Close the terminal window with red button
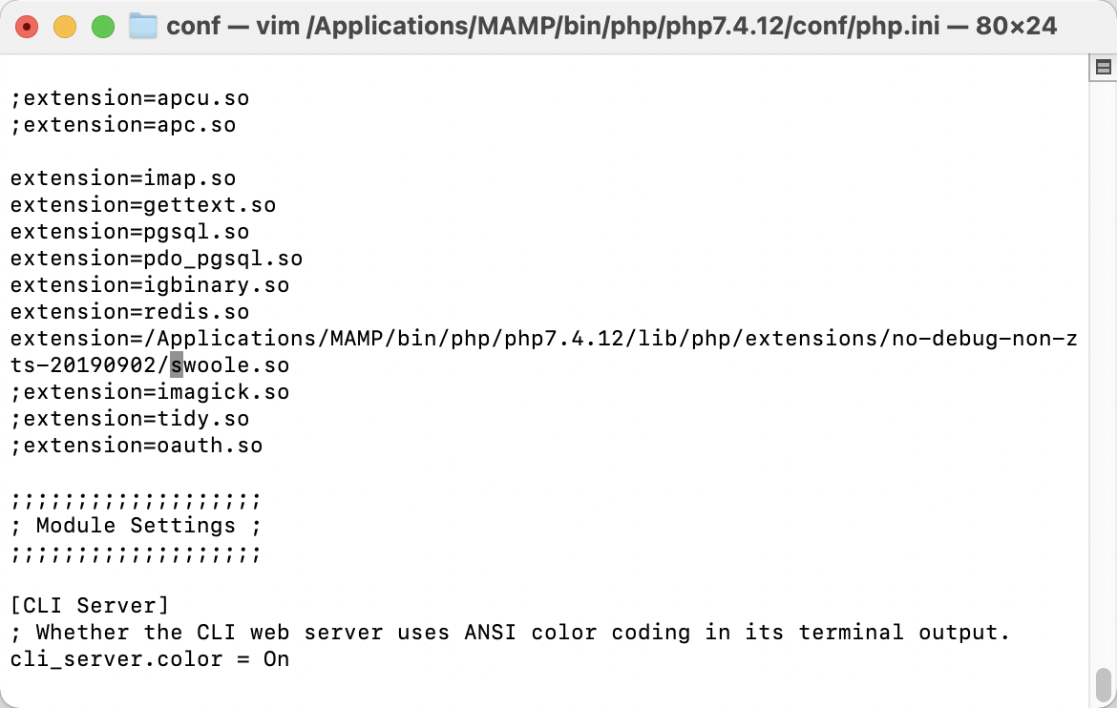Image resolution: width=1117 pixels, height=708 pixels. click(x=27, y=27)
